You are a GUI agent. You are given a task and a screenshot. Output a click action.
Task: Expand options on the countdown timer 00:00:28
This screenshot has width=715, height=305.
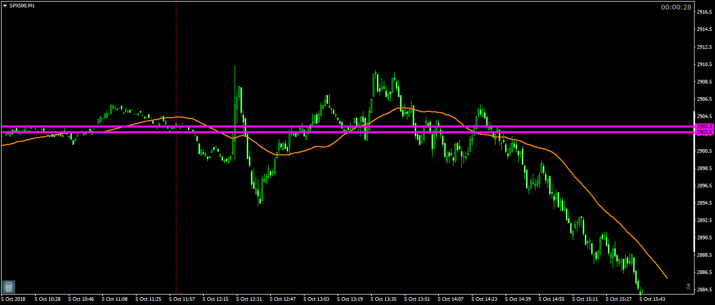click(676, 7)
